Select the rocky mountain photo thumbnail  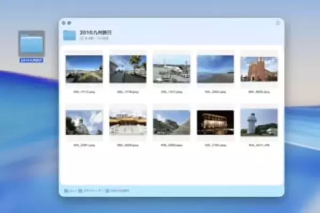pos(172,122)
